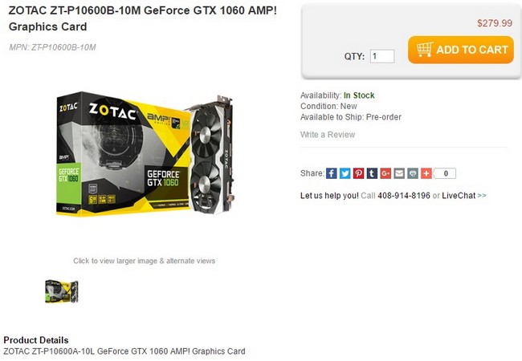Click the shopping cart icon on button
Viewport: 522px width, 361px height.
425,50
